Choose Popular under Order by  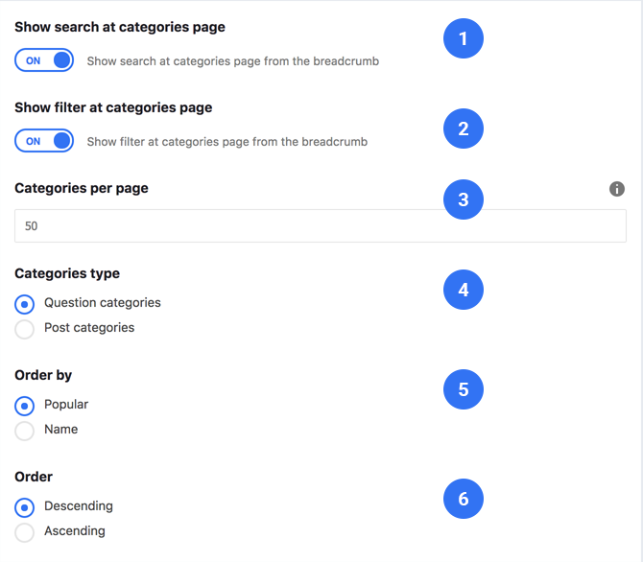pos(25,406)
